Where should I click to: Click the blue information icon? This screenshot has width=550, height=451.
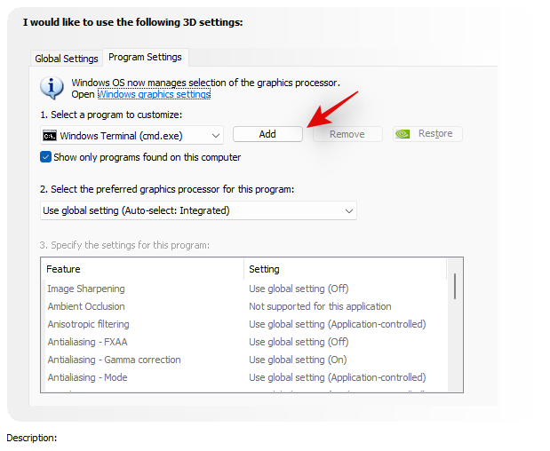click(53, 87)
